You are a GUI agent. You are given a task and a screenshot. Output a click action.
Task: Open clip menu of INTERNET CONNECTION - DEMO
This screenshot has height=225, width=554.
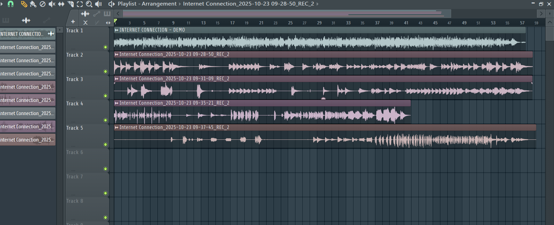coord(117,30)
